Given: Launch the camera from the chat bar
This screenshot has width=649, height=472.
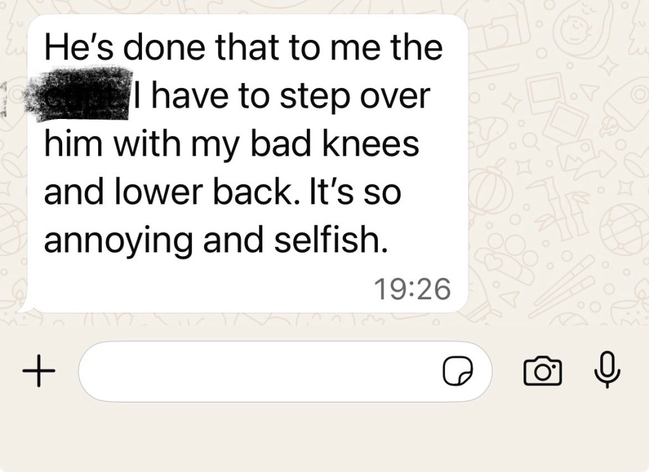Looking at the screenshot, I should point(543,371).
